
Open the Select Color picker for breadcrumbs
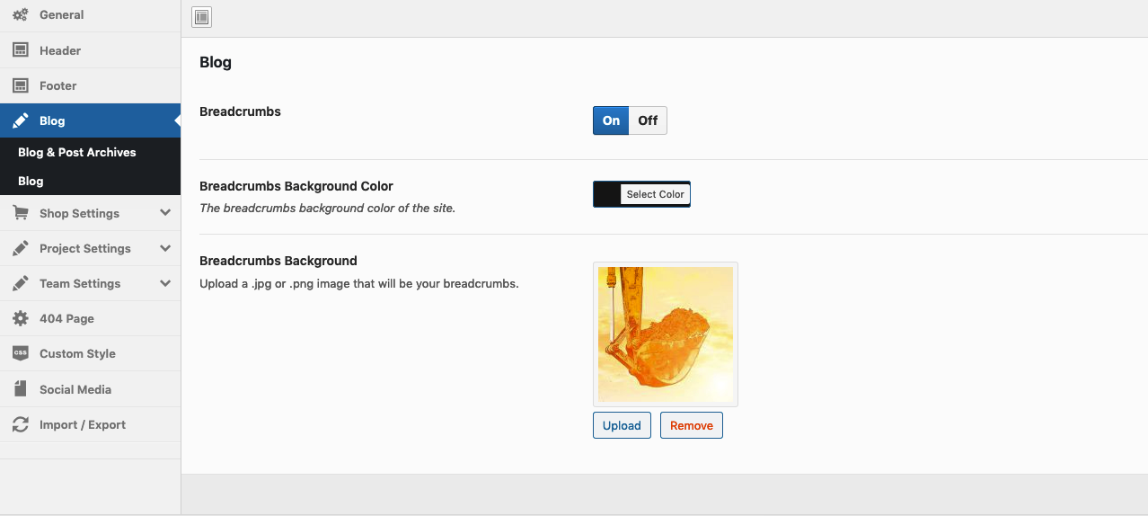[655, 194]
